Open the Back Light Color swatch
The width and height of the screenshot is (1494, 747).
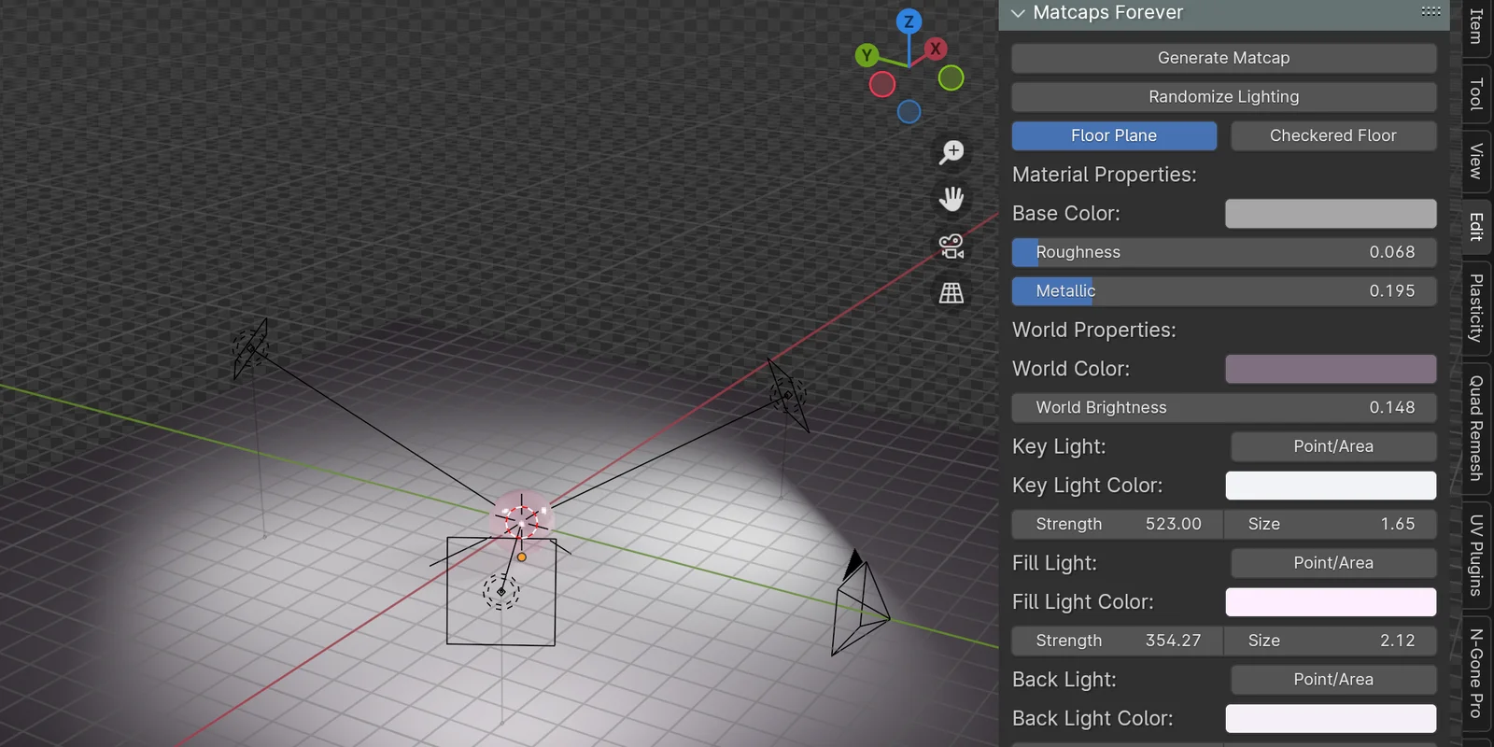coord(1331,719)
